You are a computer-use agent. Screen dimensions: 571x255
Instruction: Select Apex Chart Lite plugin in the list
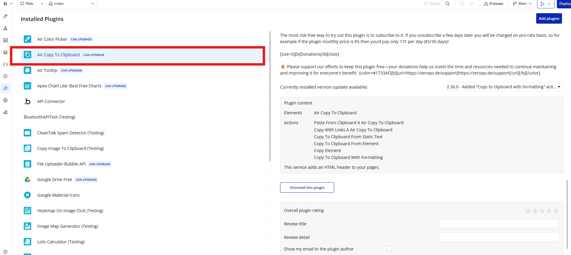click(x=69, y=86)
